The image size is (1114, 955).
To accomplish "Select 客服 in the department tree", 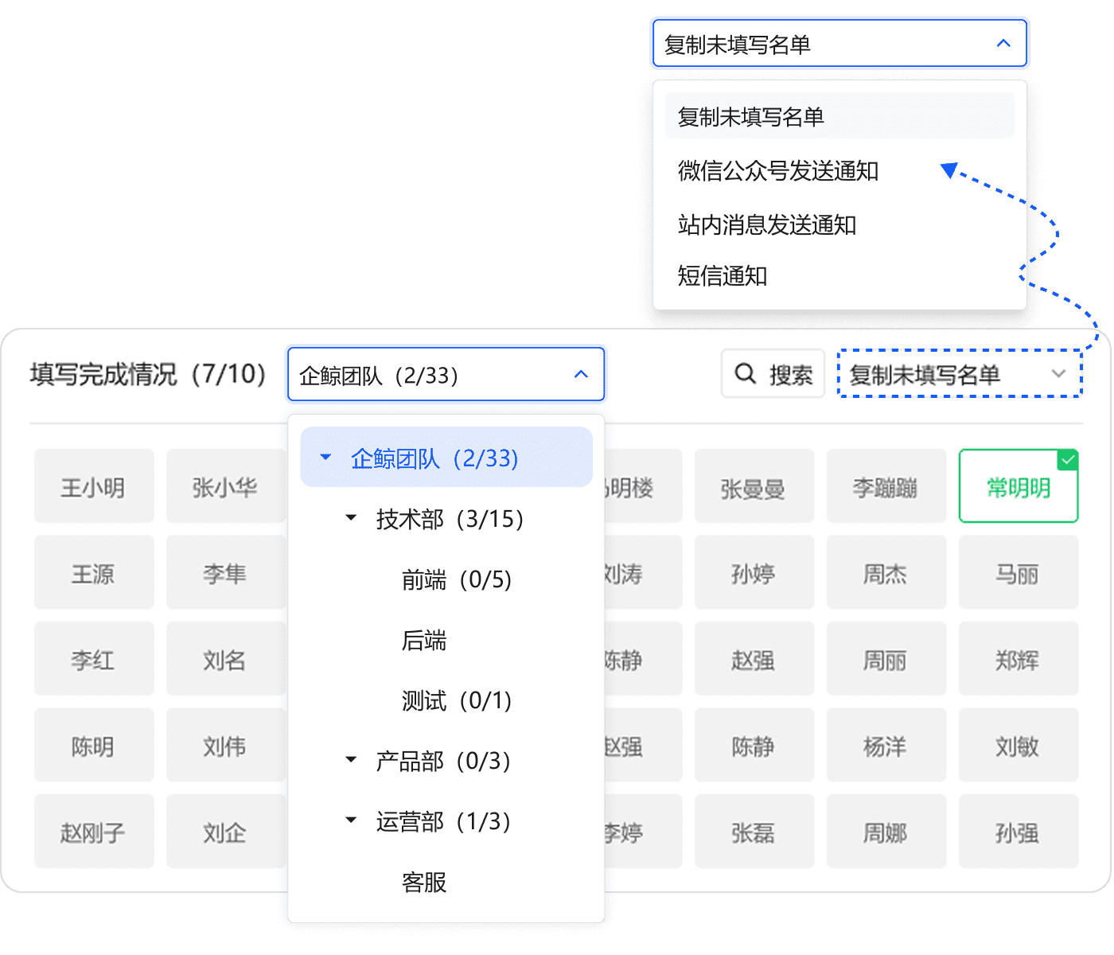I will point(423,883).
